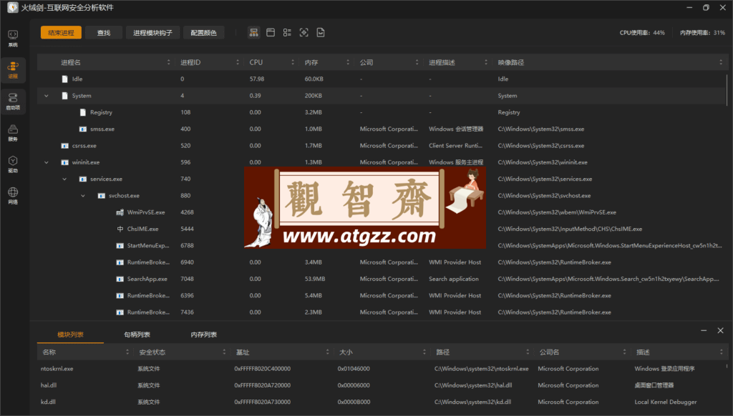Viewport: 733px width, 416px height.
Task: Click base address 0xFFFFF8020C400000
Action: pos(262,369)
